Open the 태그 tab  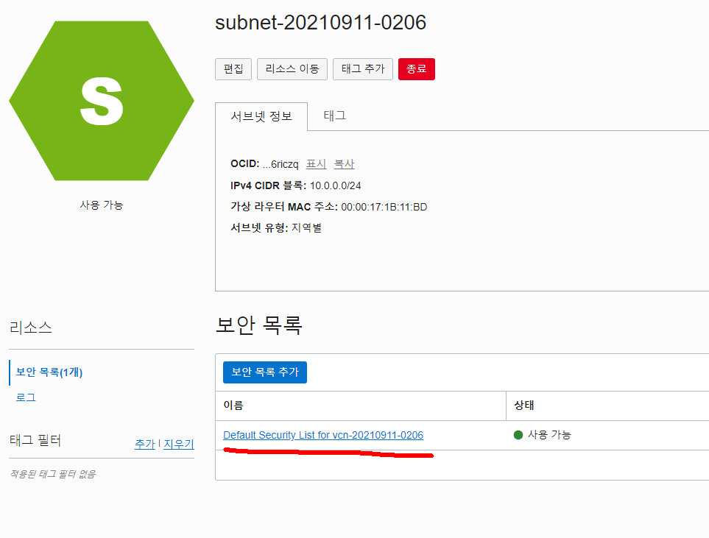click(334, 116)
